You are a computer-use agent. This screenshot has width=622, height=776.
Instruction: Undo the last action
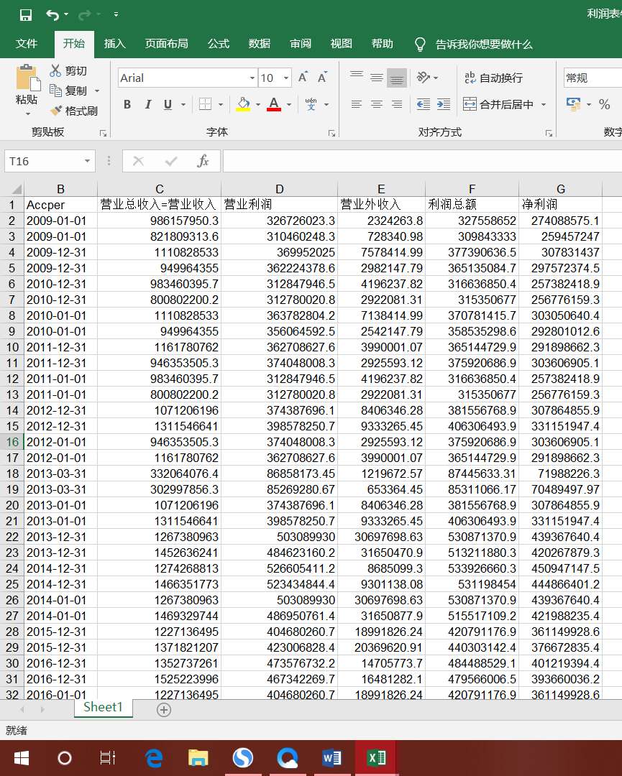[52, 15]
